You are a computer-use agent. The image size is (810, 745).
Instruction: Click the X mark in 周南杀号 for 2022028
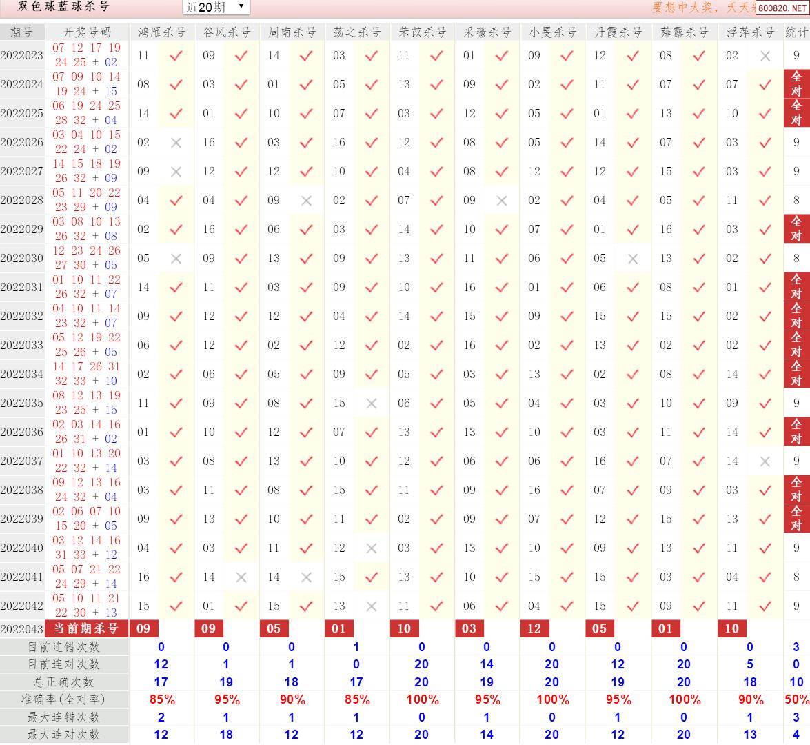(x=306, y=201)
